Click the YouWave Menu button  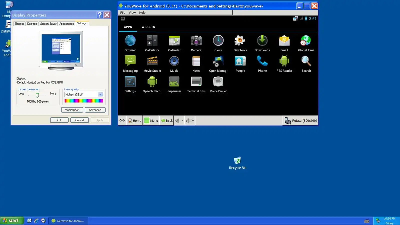151,120
